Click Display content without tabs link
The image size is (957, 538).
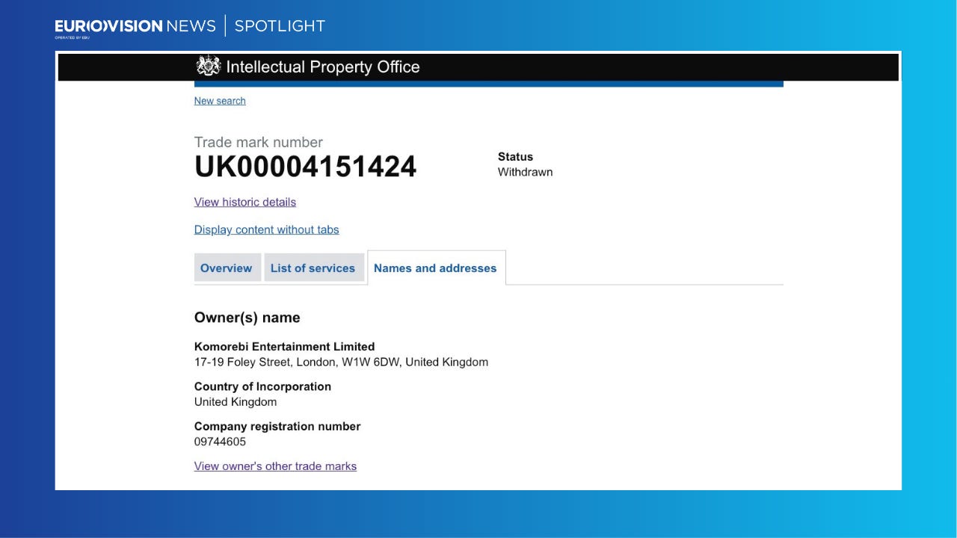(x=267, y=229)
